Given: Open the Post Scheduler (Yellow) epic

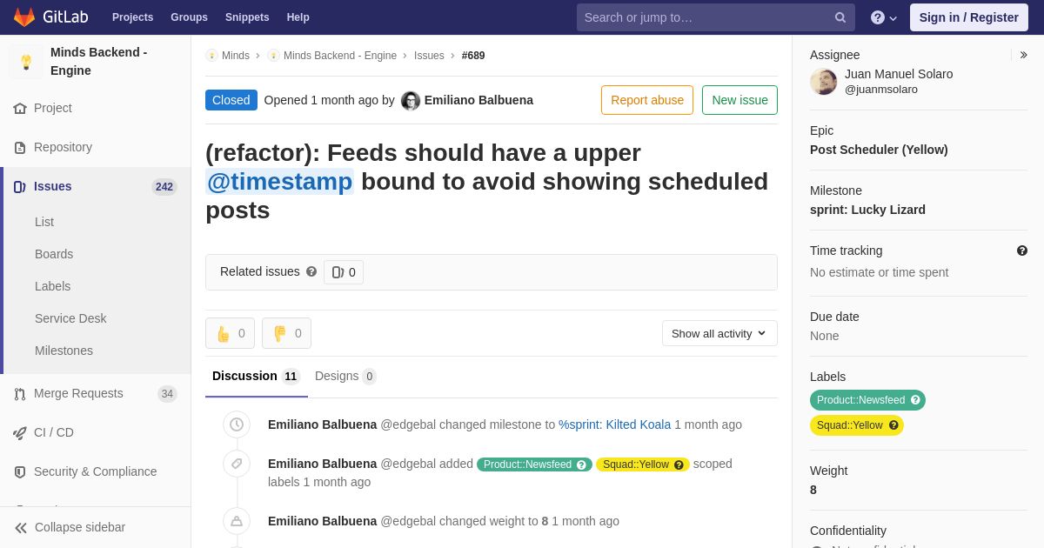Looking at the screenshot, I should click(879, 150).
